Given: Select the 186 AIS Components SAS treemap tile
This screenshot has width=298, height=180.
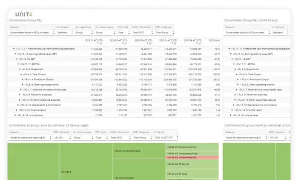Looking at the screenshot, I should tap(139, 151).
